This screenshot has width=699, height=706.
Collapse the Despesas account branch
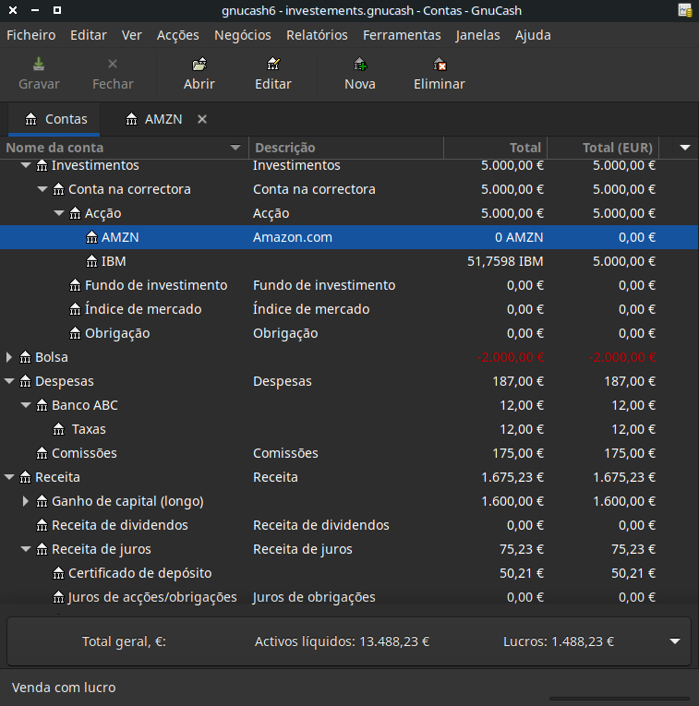coord(10,381)
